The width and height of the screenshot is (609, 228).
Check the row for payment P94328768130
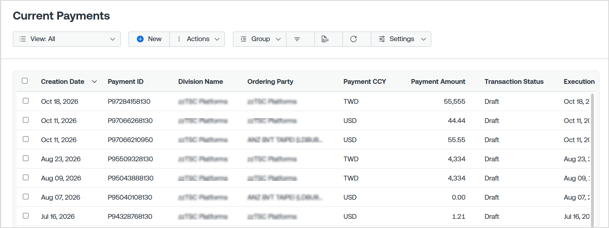click(26, 216)
